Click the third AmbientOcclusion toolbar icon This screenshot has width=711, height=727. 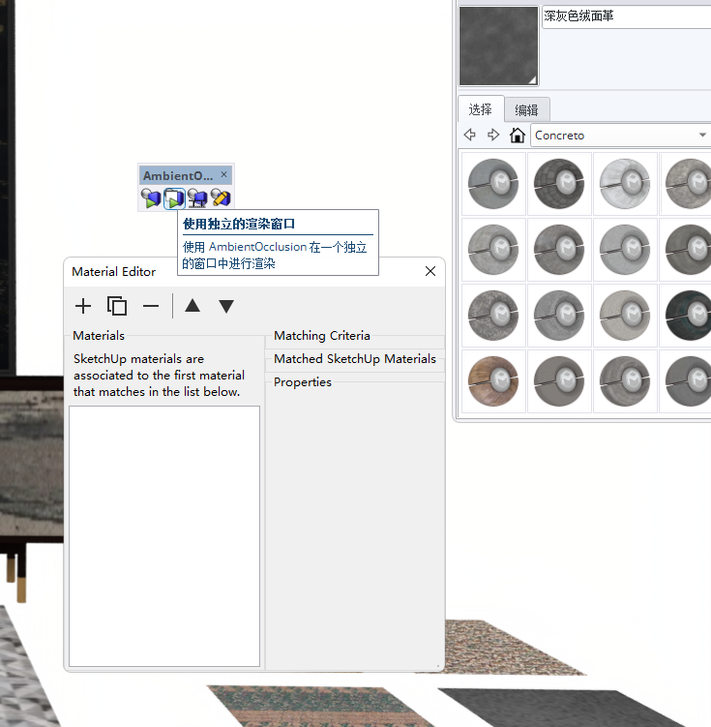tap(197, 198)
